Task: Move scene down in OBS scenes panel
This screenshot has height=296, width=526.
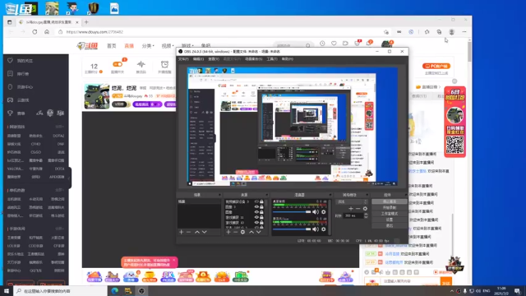Action: [x=205, y=232]
